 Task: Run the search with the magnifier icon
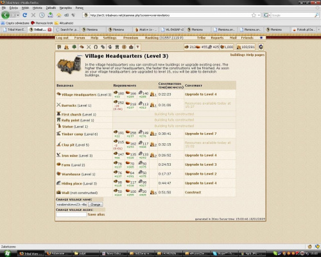pyautogui.click(x=317, y=15)
